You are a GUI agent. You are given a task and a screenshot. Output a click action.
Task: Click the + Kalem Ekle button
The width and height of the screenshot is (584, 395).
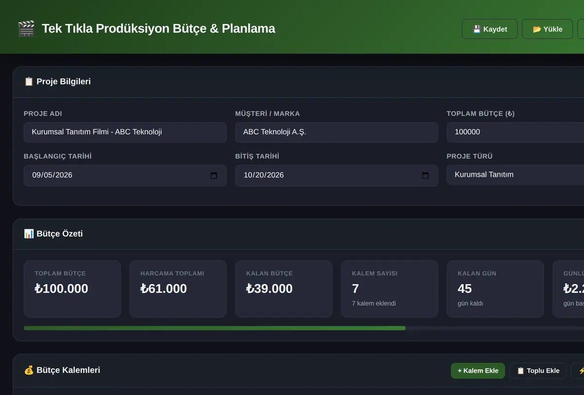point(478,371)
